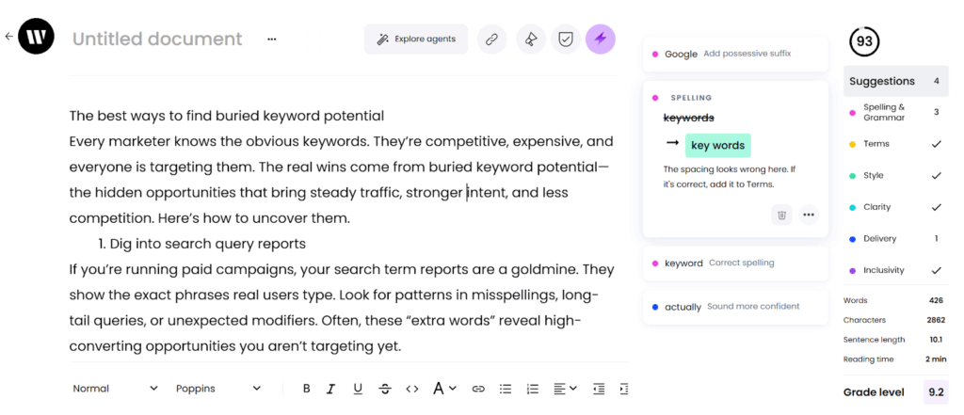Click the SPELLING label on suggestion card
Screen dimensions: 964x415
tap(691, 98)
